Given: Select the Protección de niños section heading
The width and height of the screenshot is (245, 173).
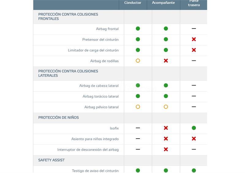Looking at the screenshot, I should [x=58, y=117].
